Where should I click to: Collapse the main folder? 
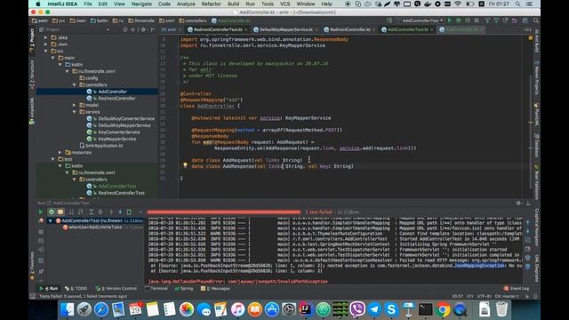(53, 58)
